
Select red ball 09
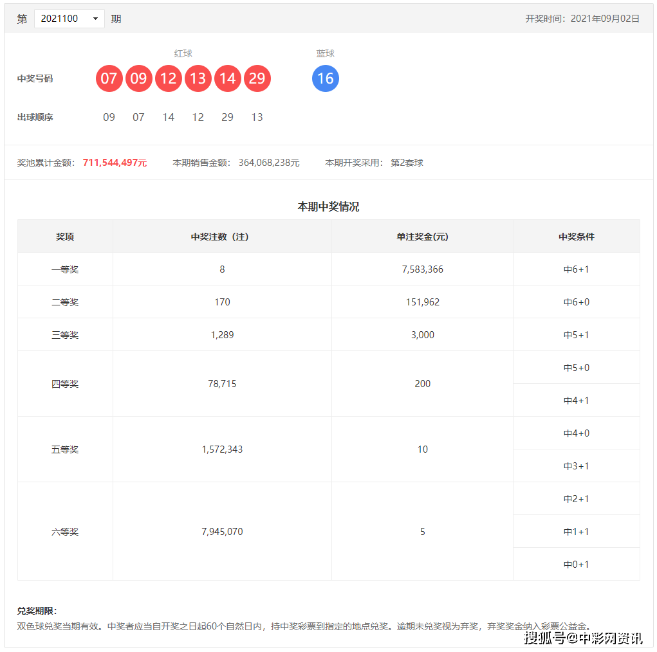pyautogui.click(x=139, y=78)
